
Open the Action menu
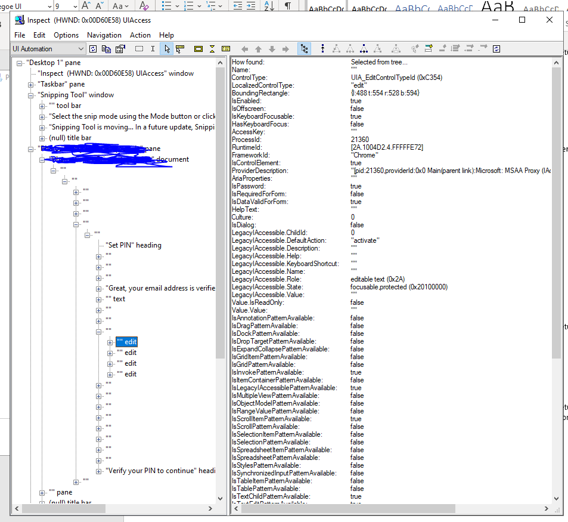[140, 35]
